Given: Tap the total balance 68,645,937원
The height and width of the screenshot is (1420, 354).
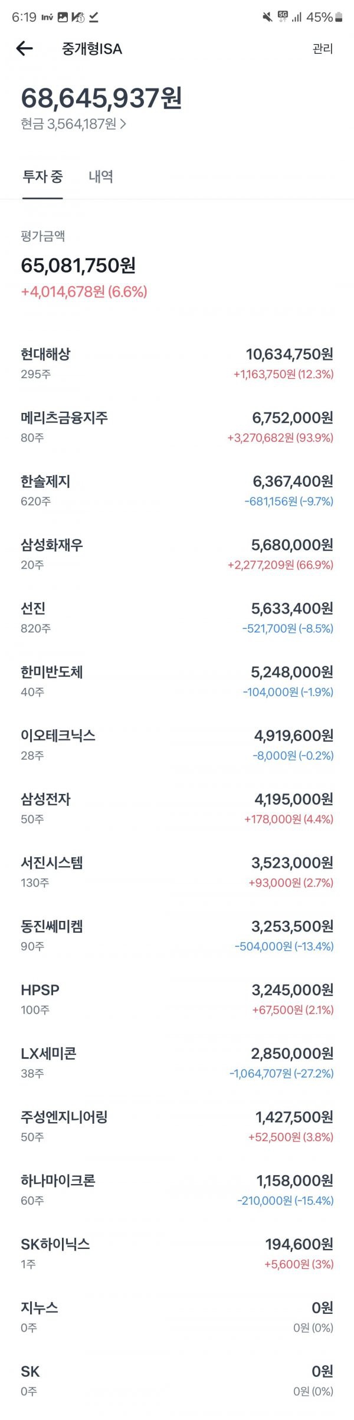Looking at the screenshot, I should tap(101, 98).
